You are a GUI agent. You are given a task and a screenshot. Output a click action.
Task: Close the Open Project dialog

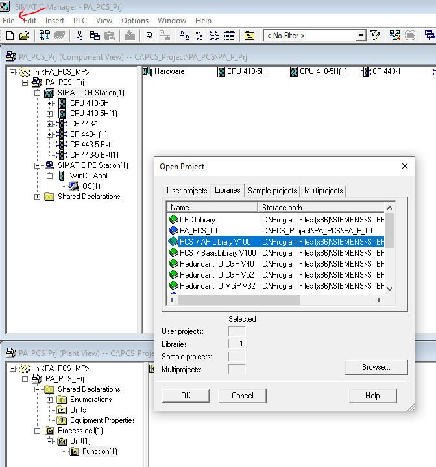(405, 166)
